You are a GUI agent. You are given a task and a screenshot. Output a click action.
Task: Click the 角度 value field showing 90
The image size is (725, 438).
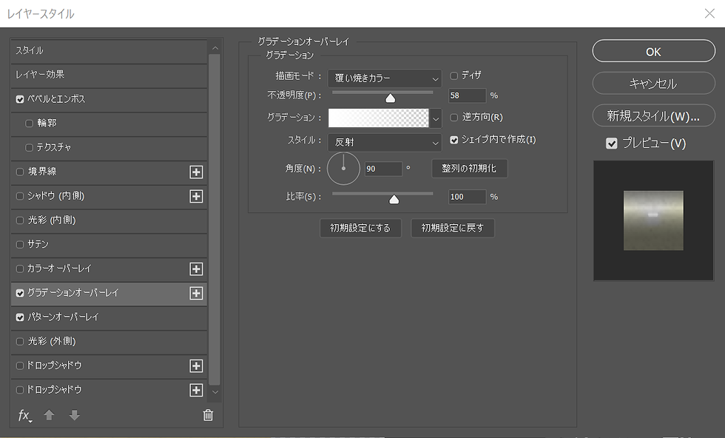click(383, 169)
